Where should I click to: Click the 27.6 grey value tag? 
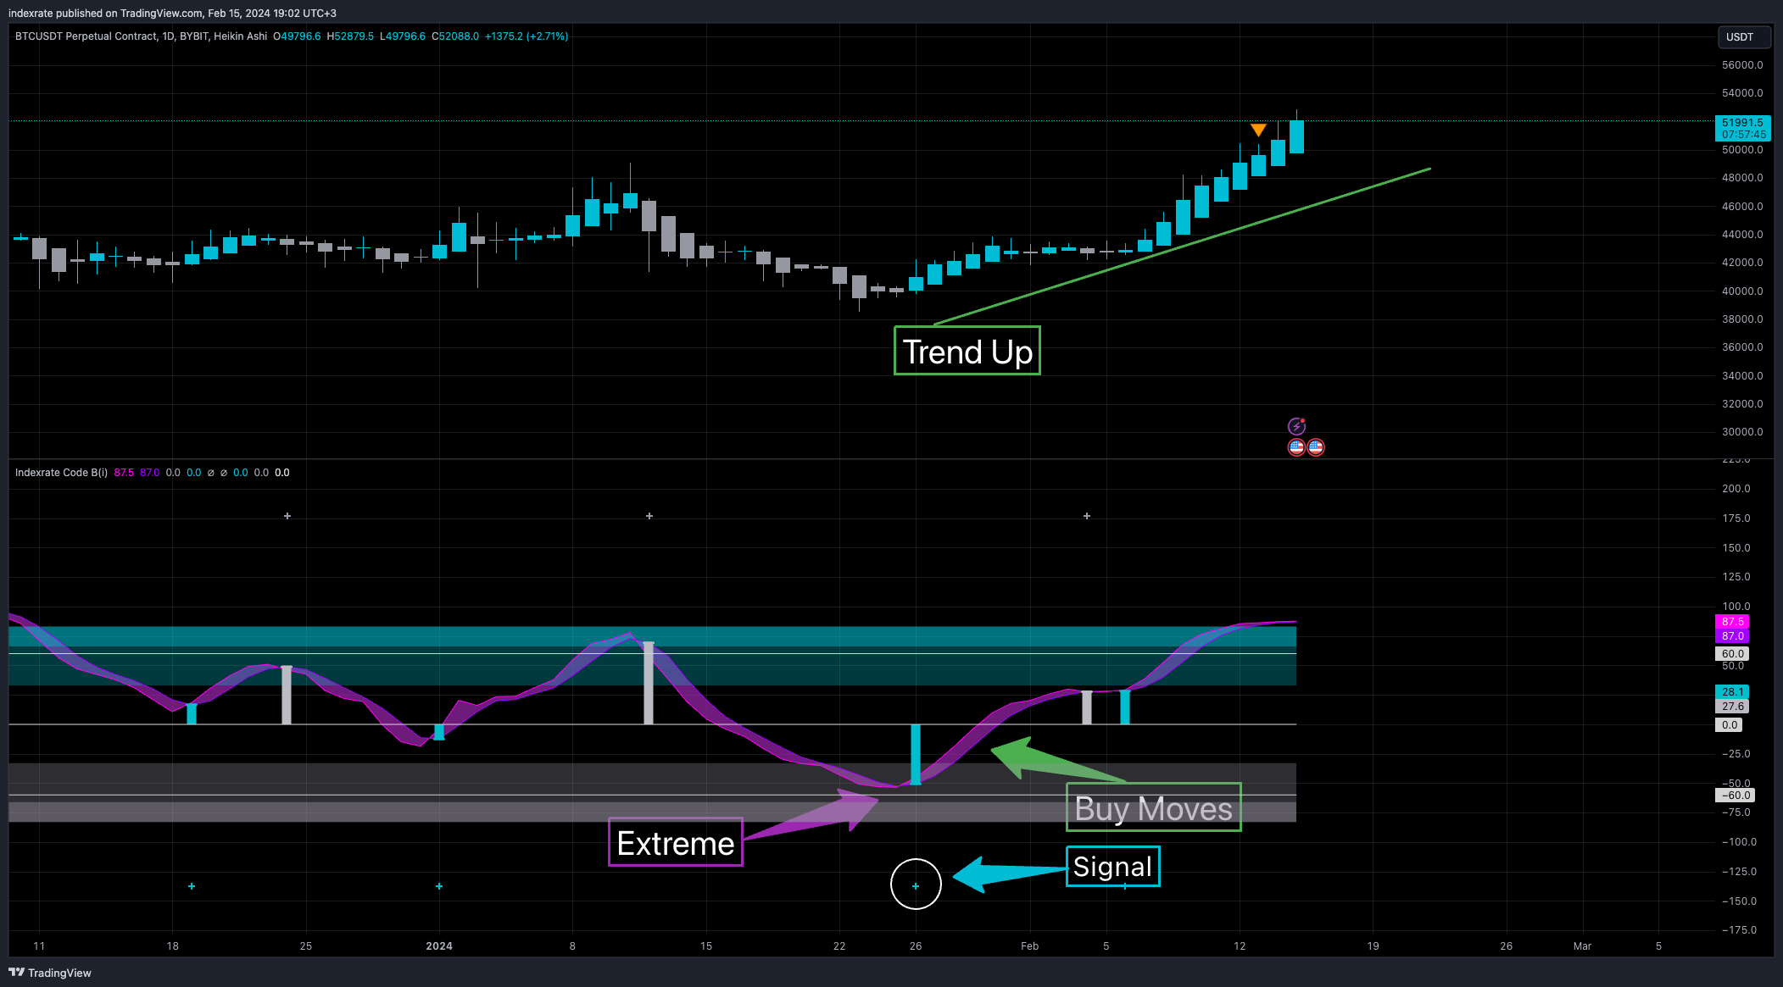tap(1732, 707)
